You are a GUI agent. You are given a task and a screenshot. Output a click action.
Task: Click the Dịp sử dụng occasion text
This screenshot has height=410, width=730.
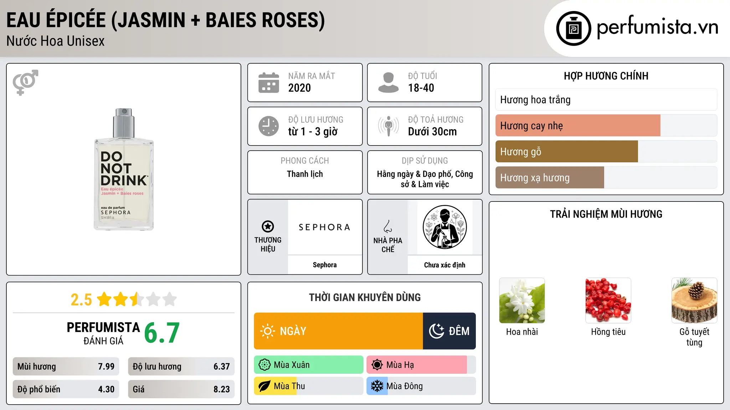point(425,179)
